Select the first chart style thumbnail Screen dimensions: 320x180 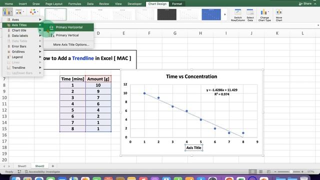coord(55,14)
